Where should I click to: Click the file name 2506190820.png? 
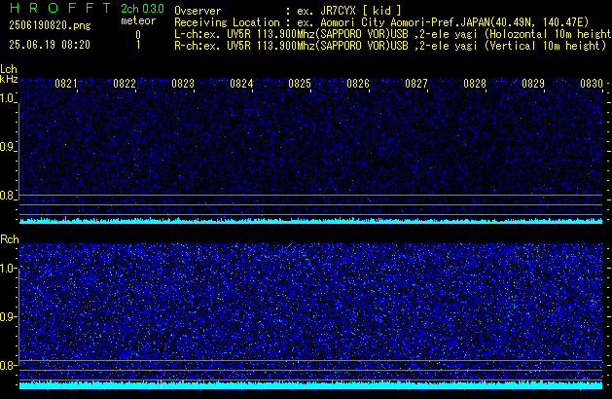[50, 25]
